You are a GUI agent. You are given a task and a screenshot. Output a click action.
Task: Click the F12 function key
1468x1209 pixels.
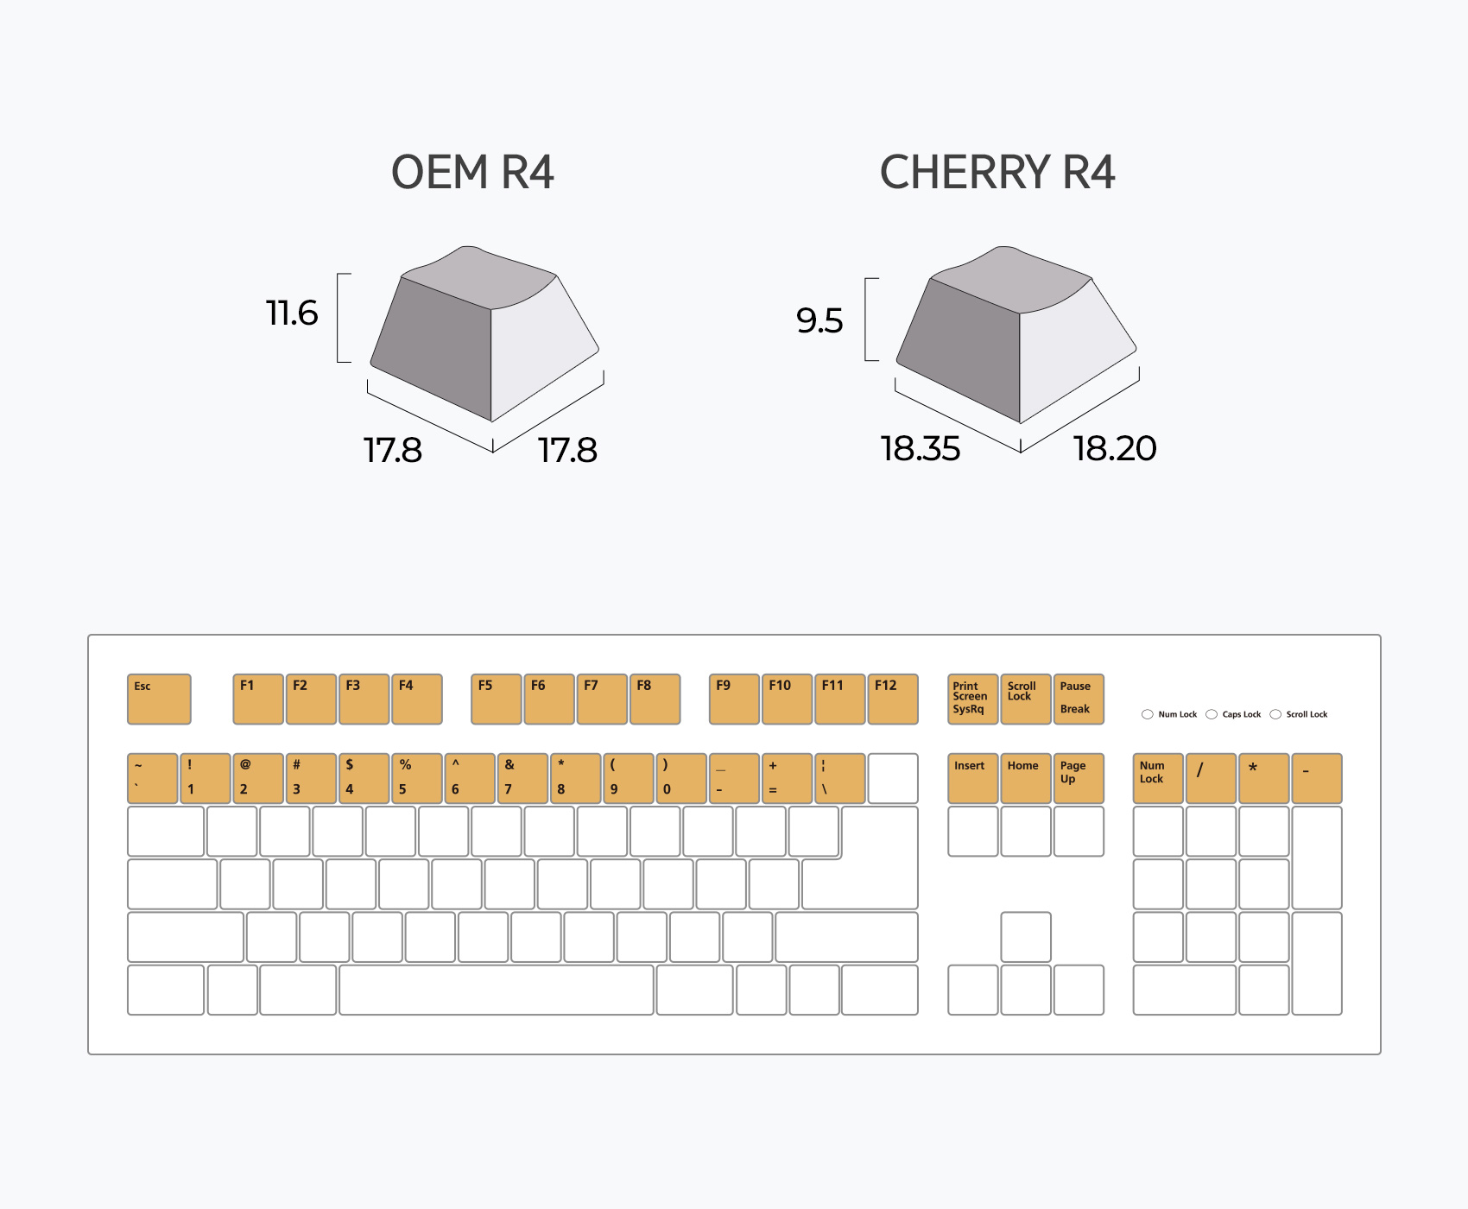point(892,699)
